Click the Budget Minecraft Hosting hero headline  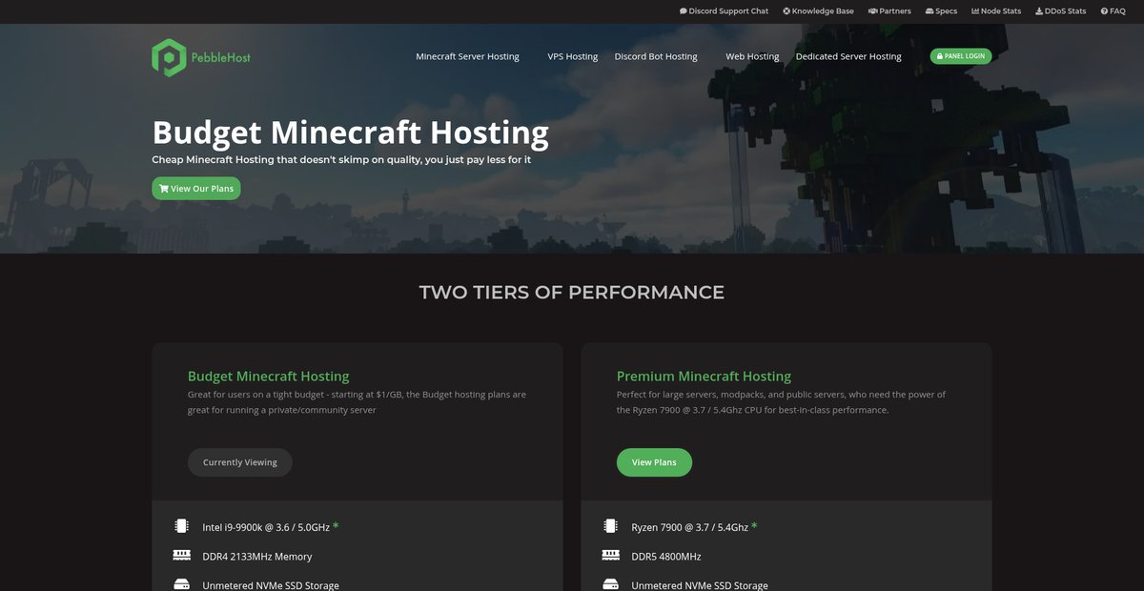coord(350,132)
